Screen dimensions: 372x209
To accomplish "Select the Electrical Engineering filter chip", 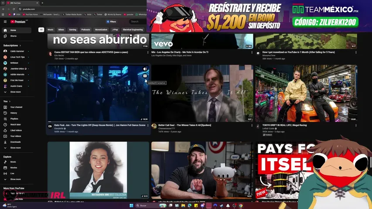I will 133,30.
